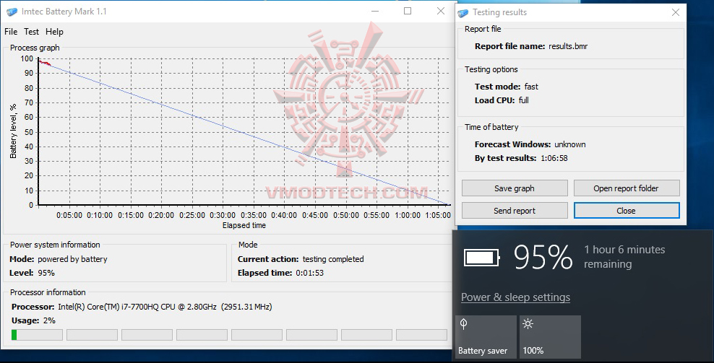This screenshot has width=714, height=363.
Task: Click the Imtec Battery Mark title icon
Action: point(12,12)
